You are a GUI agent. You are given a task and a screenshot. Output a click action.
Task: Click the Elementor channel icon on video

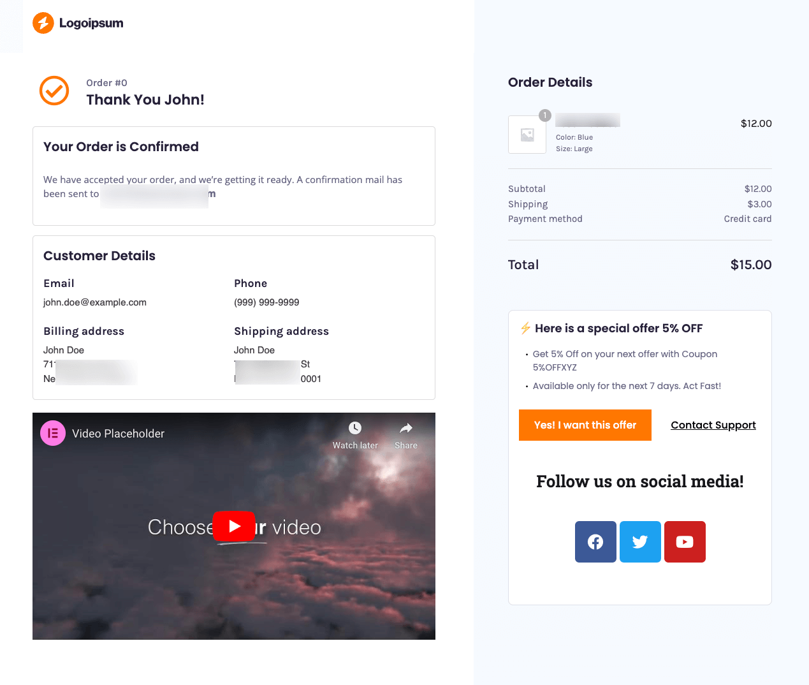click(53, 433)
